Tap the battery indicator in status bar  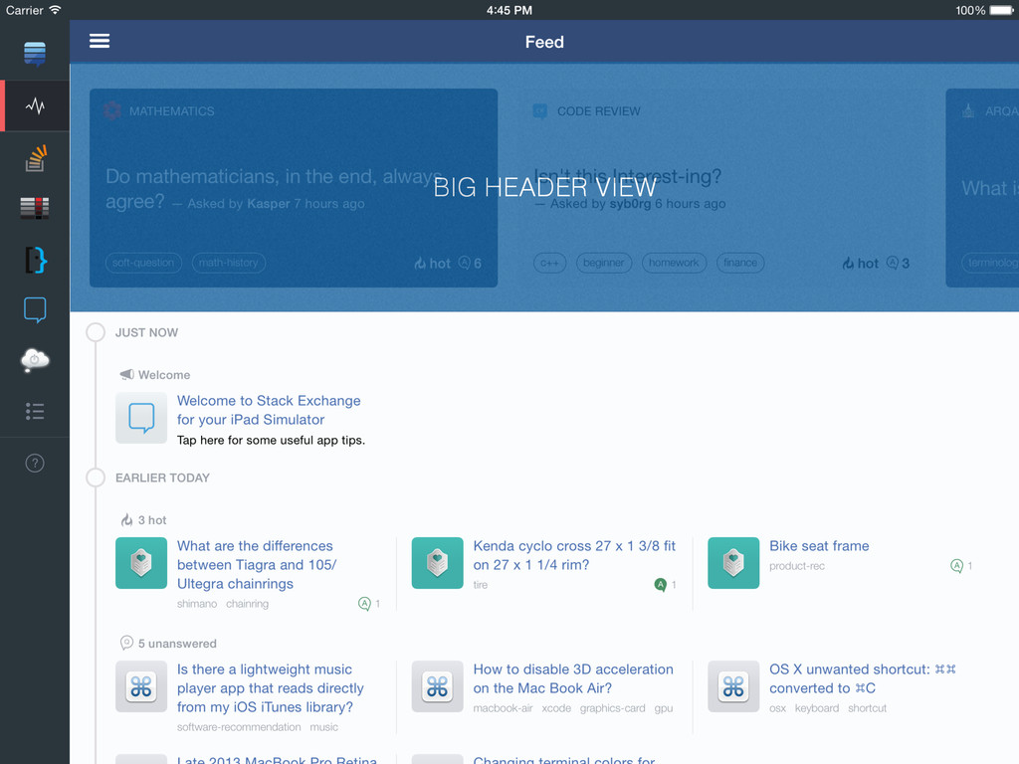[x=1001, y=10]
